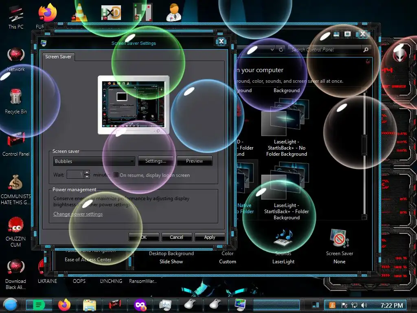Open the Action Center flag tray icon
This screenshot has width=417, height=313.
click(x=345, y=305)
